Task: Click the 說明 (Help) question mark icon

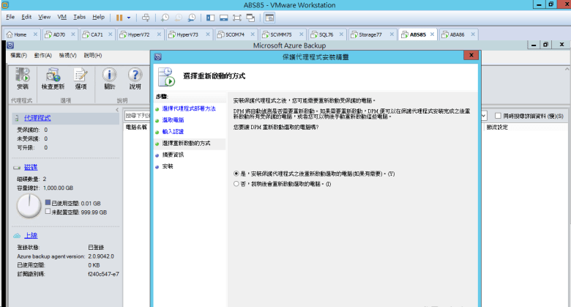Action: [135, 77]
